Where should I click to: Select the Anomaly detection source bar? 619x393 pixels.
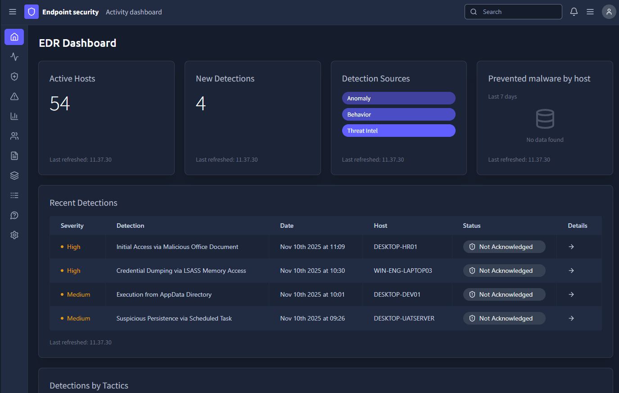(398, 98)
